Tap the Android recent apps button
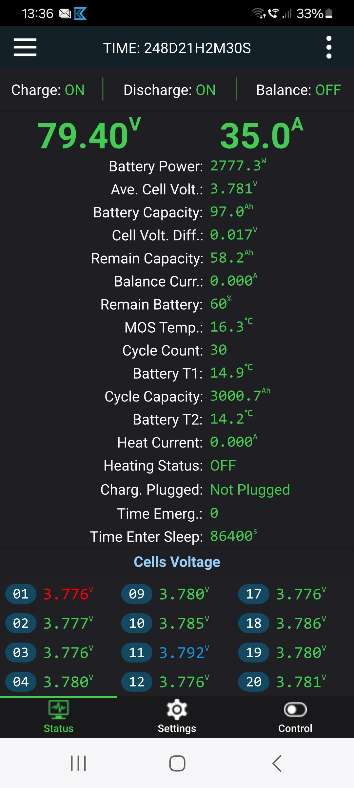 78,763
